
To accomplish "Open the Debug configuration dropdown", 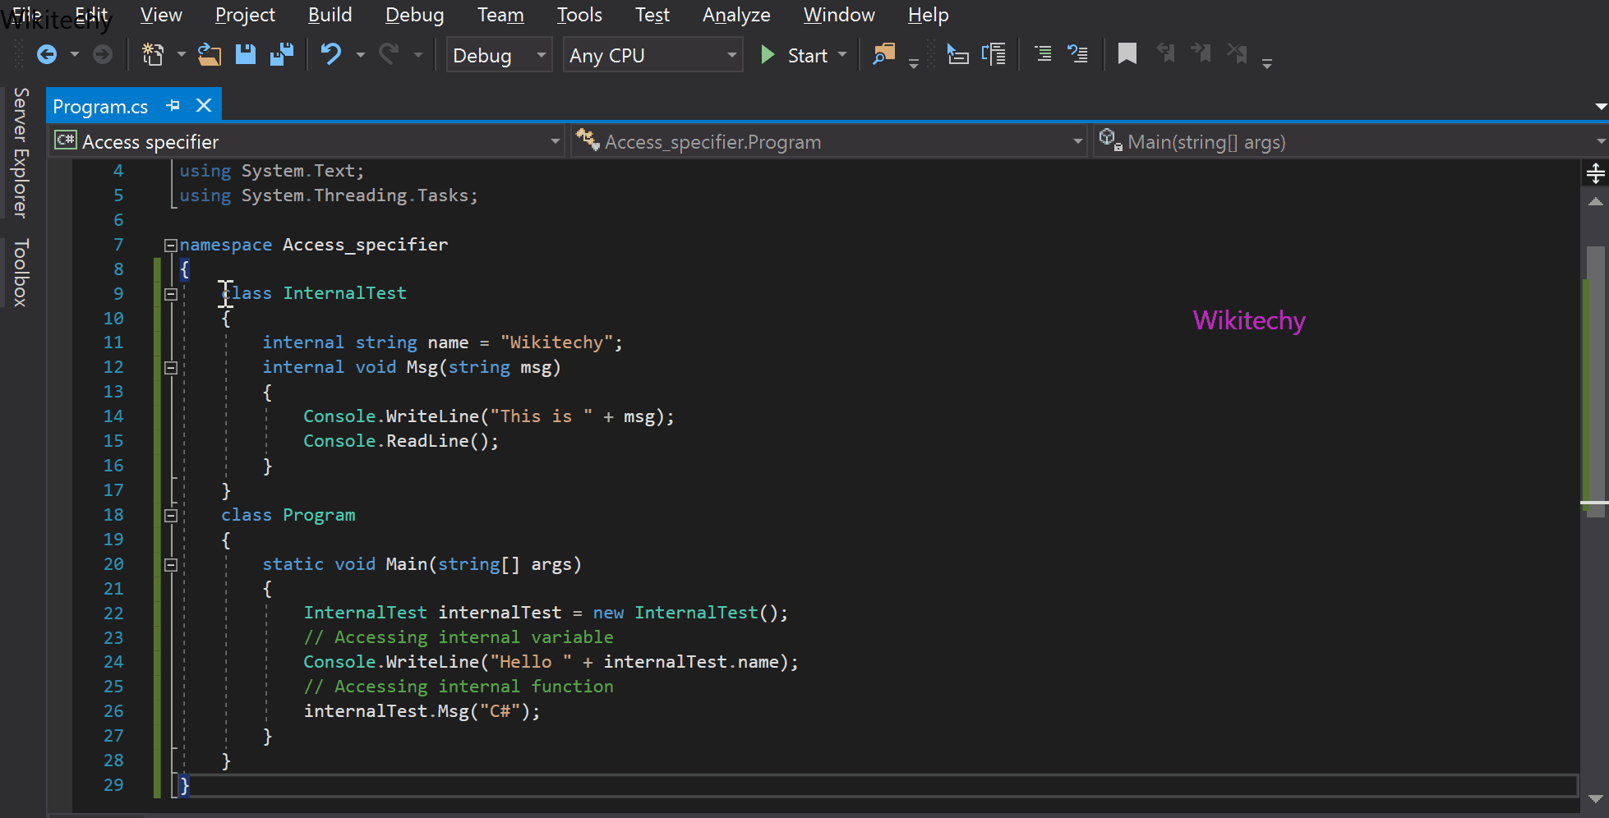I will tap(541, 55).
